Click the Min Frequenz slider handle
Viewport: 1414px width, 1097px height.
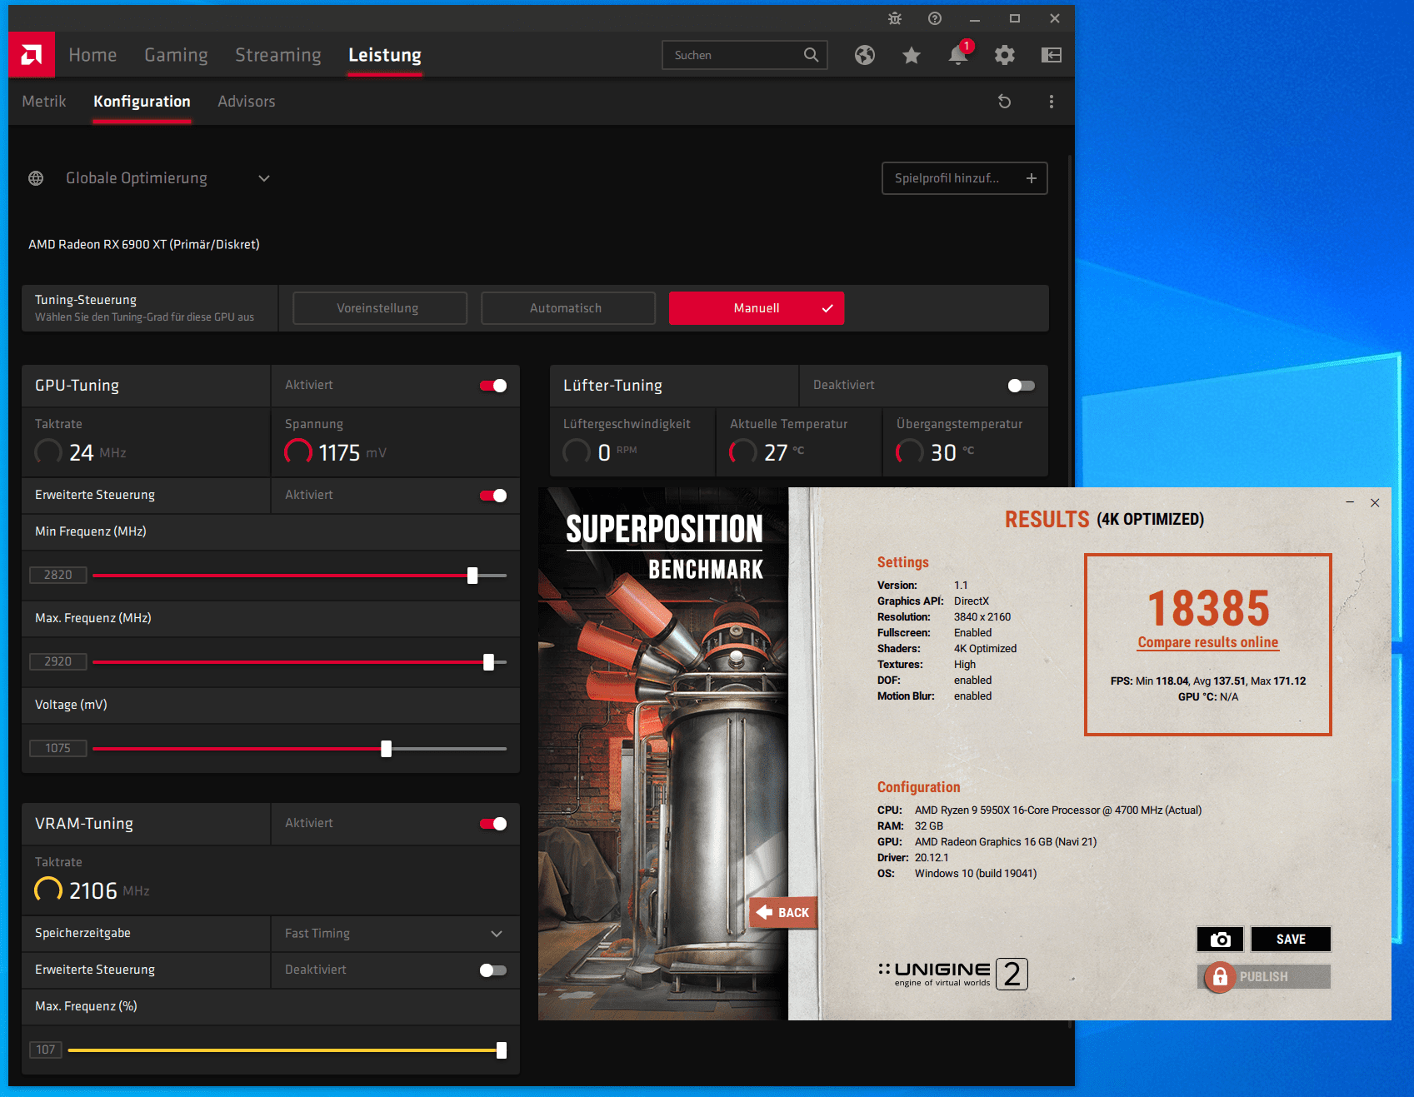point(472,576)
